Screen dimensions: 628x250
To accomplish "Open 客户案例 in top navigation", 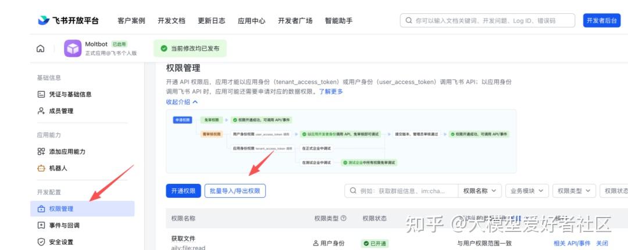I will (x=131, y=21).
